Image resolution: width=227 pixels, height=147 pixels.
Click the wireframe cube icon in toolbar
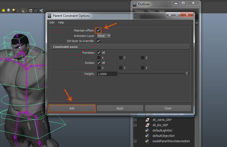30,11
